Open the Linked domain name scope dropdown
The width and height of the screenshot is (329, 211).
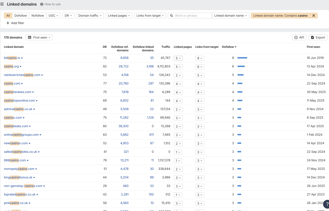(x=231, y=15)
